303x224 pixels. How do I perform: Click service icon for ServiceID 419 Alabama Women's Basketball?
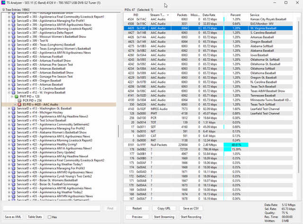[x=13, y=133]
